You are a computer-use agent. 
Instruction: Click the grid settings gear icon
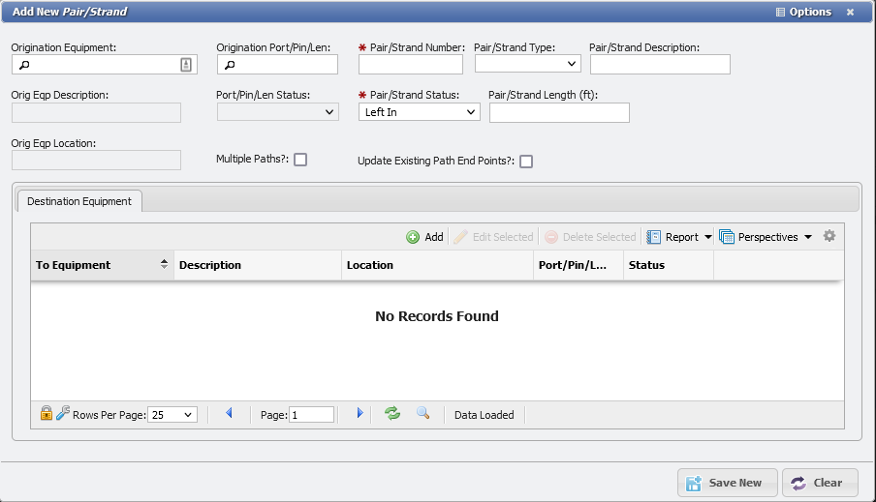829,237
